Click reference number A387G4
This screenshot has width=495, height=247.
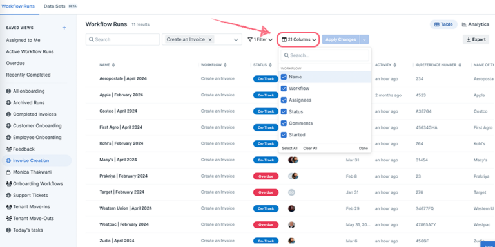(x=423, y=111)
